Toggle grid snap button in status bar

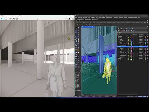(x=130, y=96)
